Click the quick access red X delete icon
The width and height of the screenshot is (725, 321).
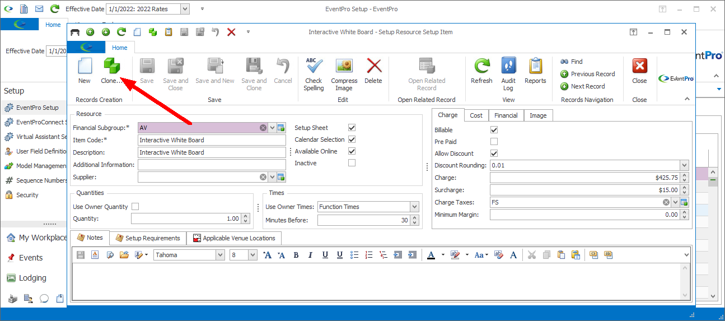pyautogui.click(x=231, y=32)
